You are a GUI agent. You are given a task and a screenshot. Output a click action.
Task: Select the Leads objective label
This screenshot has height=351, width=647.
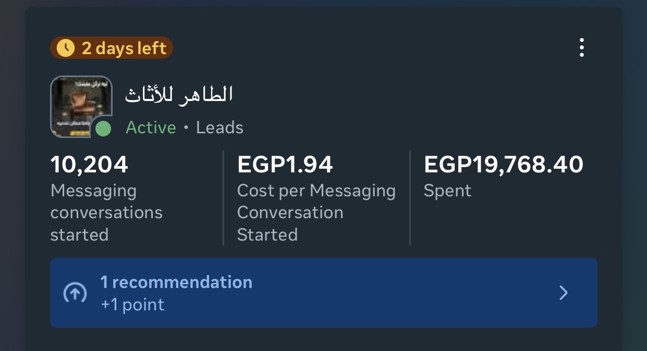(x=219, y=127)
